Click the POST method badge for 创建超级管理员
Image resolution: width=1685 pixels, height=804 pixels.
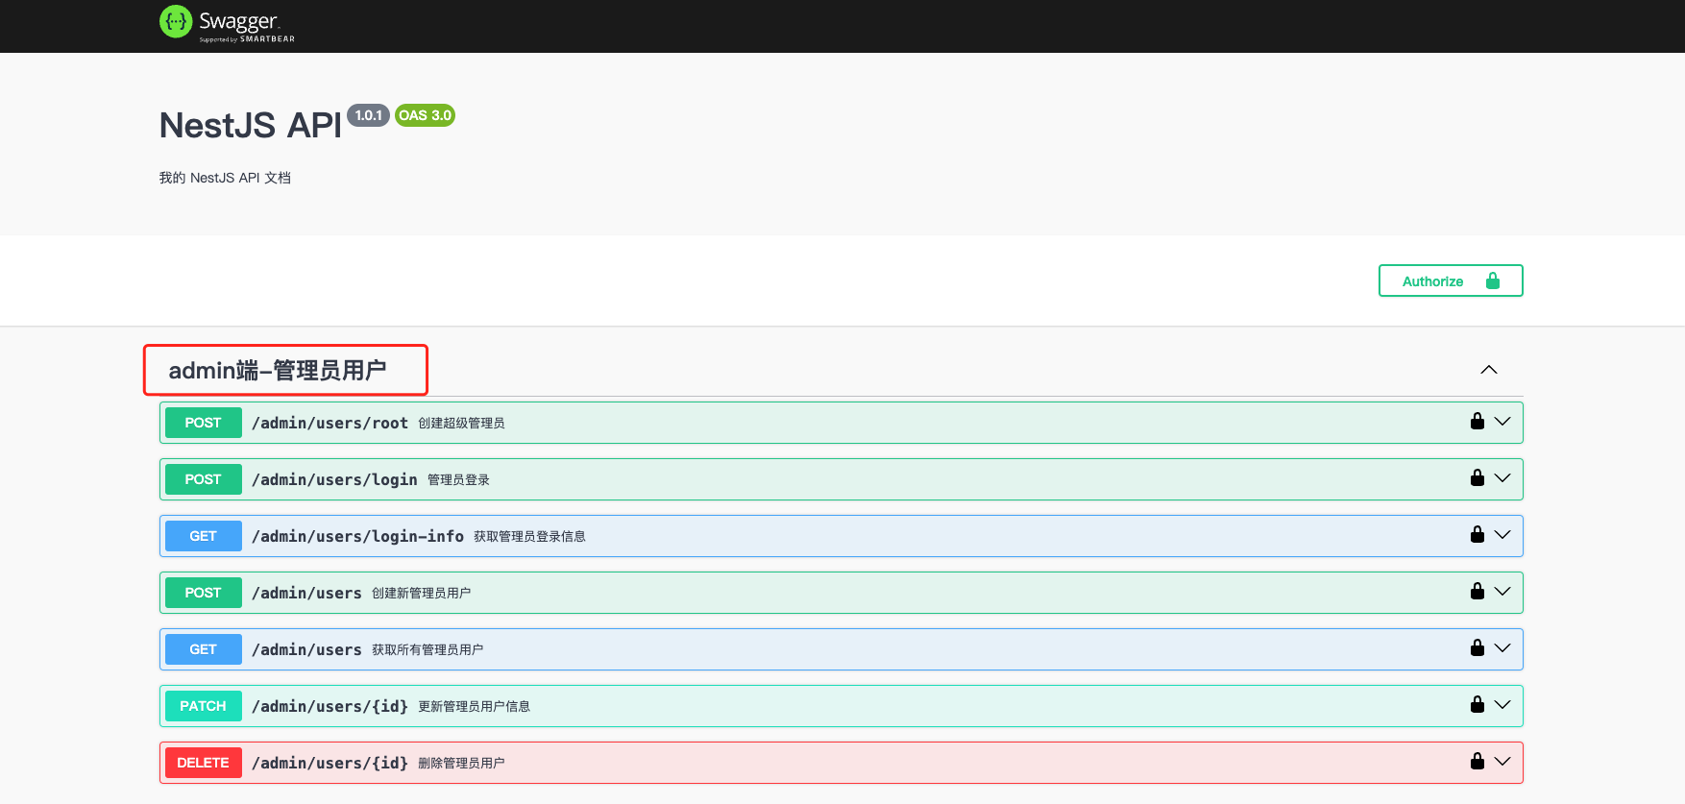(203, 423)
